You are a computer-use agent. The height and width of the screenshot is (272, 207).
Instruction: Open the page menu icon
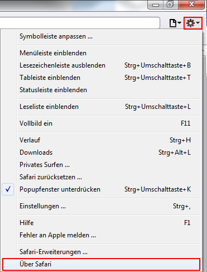click(173, 23)
